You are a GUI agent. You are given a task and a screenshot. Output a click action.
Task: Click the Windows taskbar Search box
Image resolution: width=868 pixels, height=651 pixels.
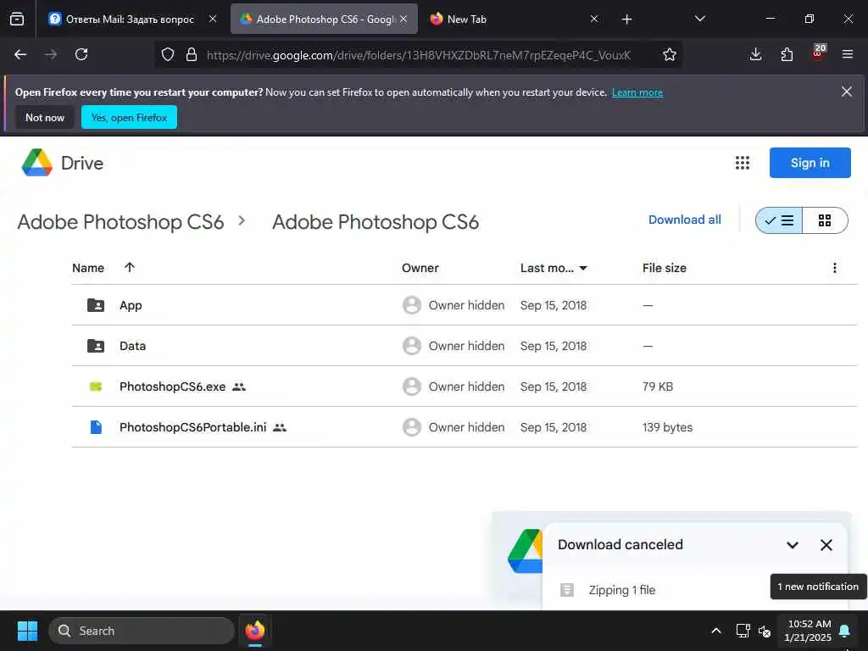(x=142, y=631)
